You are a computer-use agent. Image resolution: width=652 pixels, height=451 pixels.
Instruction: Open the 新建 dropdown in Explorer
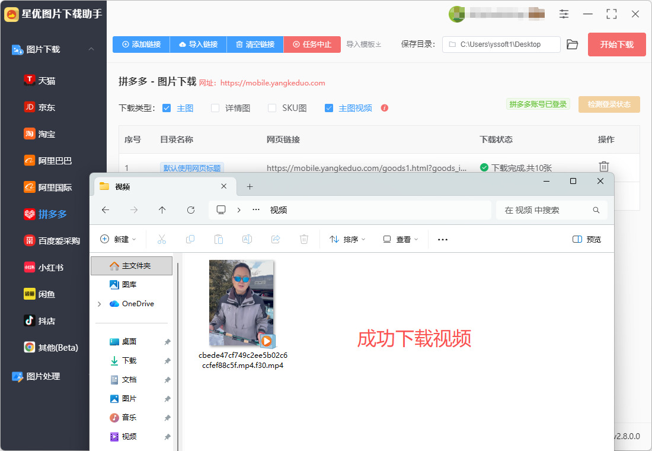pyautogui.click(x=118, y=239)
